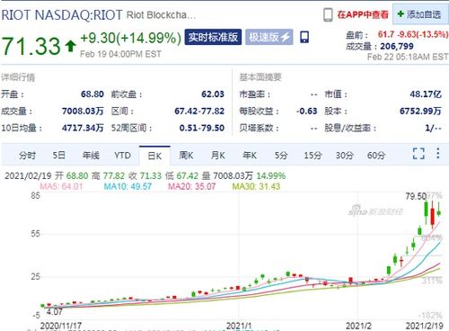Open the three-dot chart options menu
Viewport: 449px width, 331px height.
438,153
